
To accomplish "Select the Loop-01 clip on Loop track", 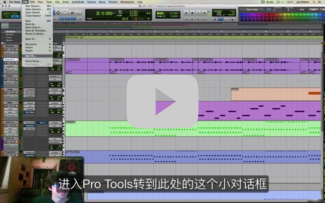I will (x=276, y=94).
